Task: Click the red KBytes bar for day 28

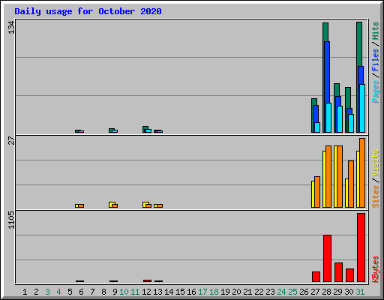Action: pyautogui.click(x=327, y=258)
